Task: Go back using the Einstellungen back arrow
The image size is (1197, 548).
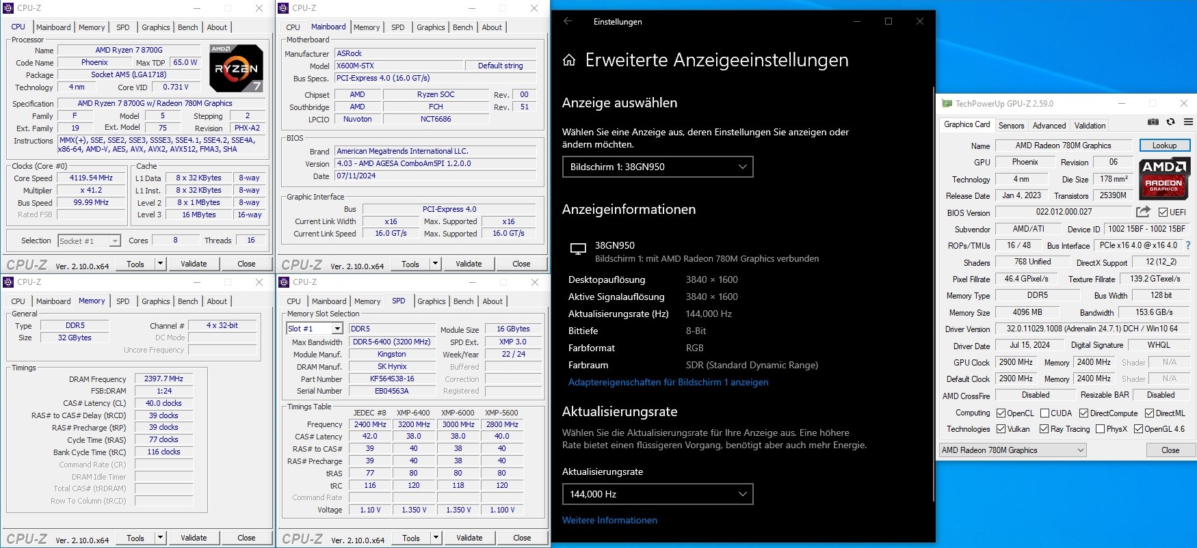Action: pos(568,21)
